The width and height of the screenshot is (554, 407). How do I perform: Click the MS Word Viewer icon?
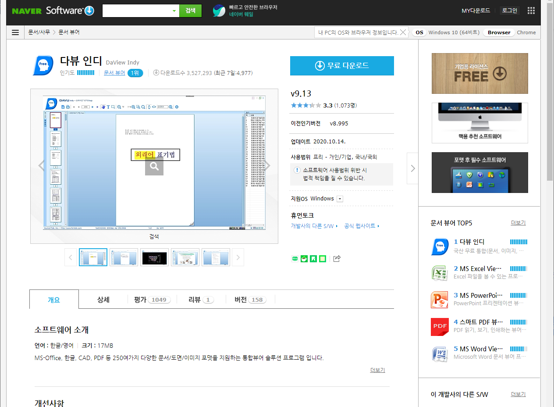click(440, 353)
